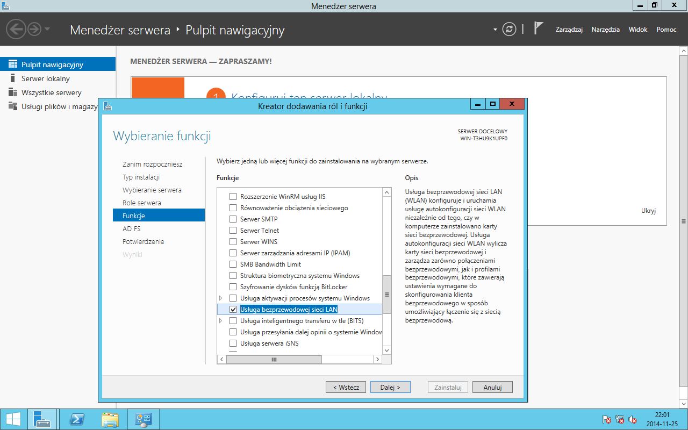Expand Usługa inteligentnego transferu w tle (BITS)

coord(220,320)
